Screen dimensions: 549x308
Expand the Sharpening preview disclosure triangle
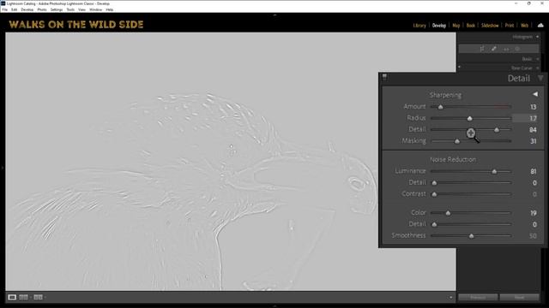535,94
